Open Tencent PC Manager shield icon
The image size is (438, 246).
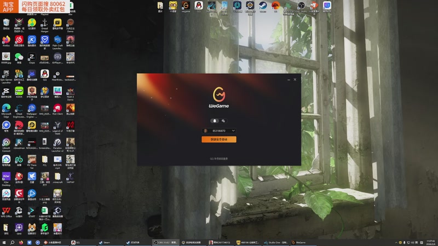pyautogui.click(x=45, y=42)
